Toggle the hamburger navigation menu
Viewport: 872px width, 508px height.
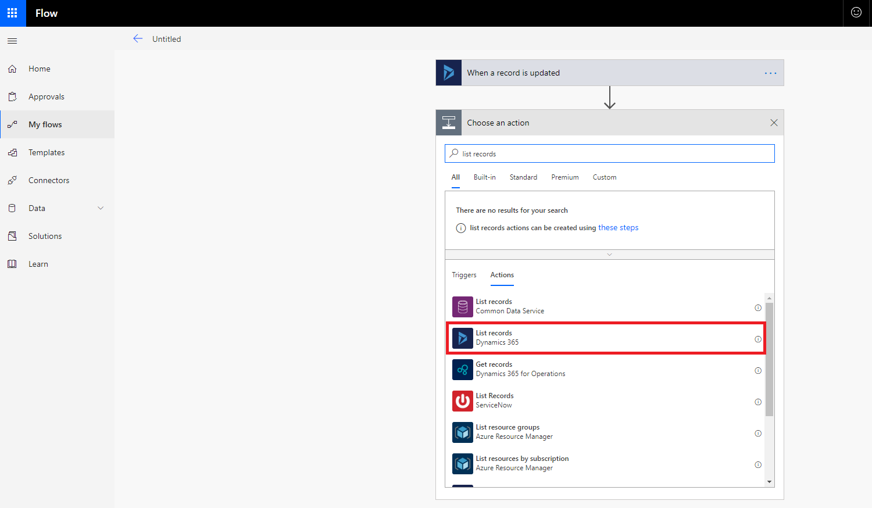[12, 41]
